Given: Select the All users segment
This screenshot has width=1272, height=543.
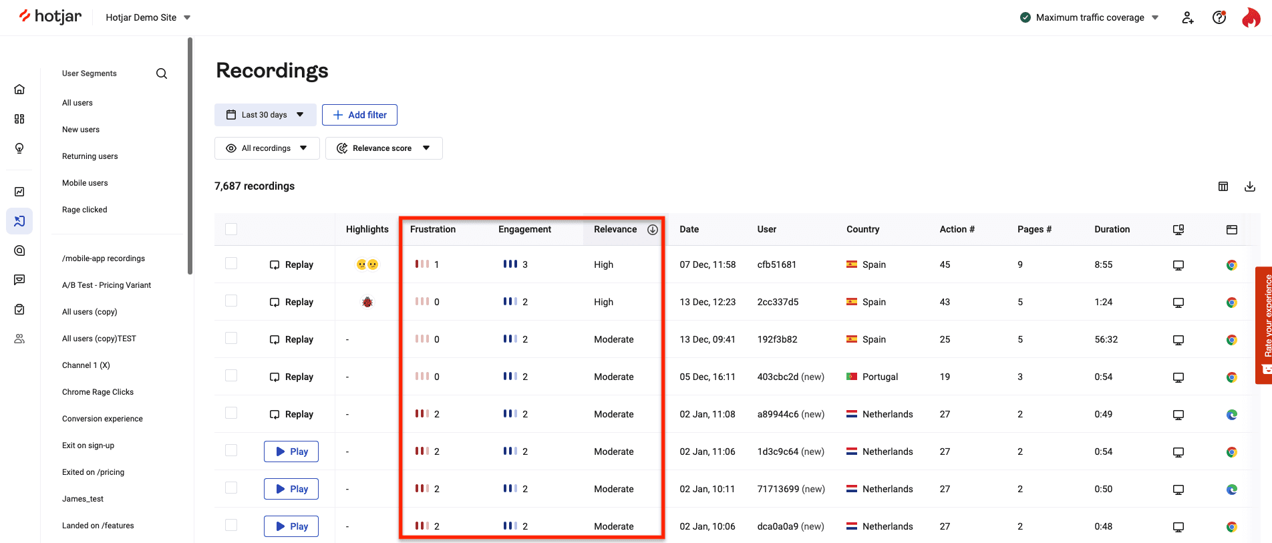Looking at the screenshot, I should point(77,103).
